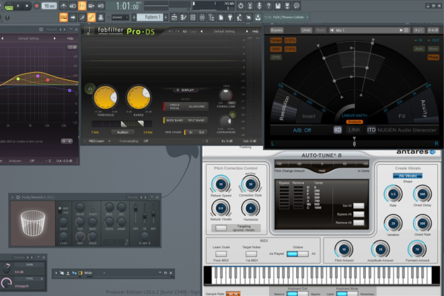
Task: Set side chain to Ext in Pro-DS
Action: click(x=201, y=133)
